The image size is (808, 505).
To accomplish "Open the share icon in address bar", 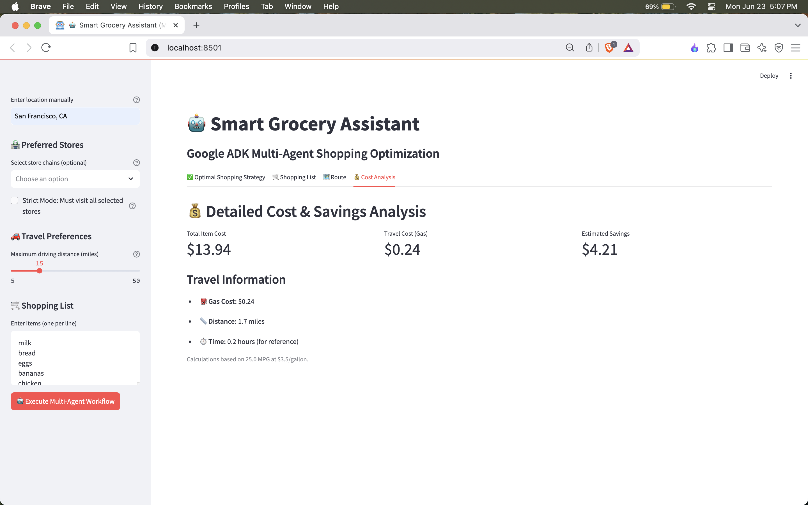I will point(589,48).
